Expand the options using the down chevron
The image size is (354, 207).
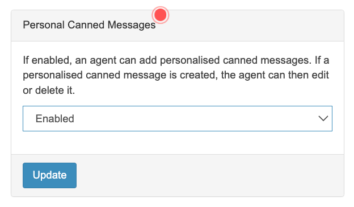[323, 118]
